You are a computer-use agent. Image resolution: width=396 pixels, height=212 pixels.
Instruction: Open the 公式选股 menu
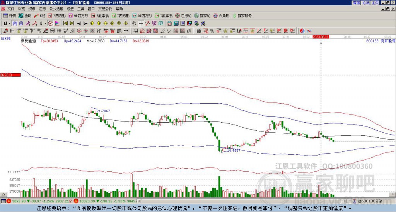pos(56,9)
